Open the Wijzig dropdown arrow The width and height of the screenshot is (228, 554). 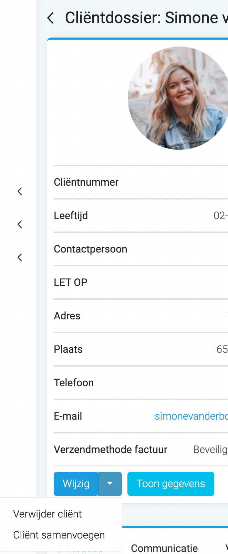tap(110, 484)
